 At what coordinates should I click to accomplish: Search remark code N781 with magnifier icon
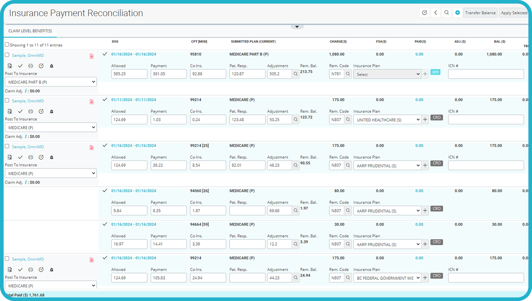(x=347, y=74)
